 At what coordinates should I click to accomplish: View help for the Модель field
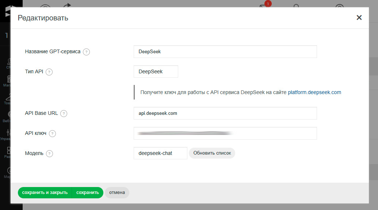pyautogui.click(x=49, y=153)
